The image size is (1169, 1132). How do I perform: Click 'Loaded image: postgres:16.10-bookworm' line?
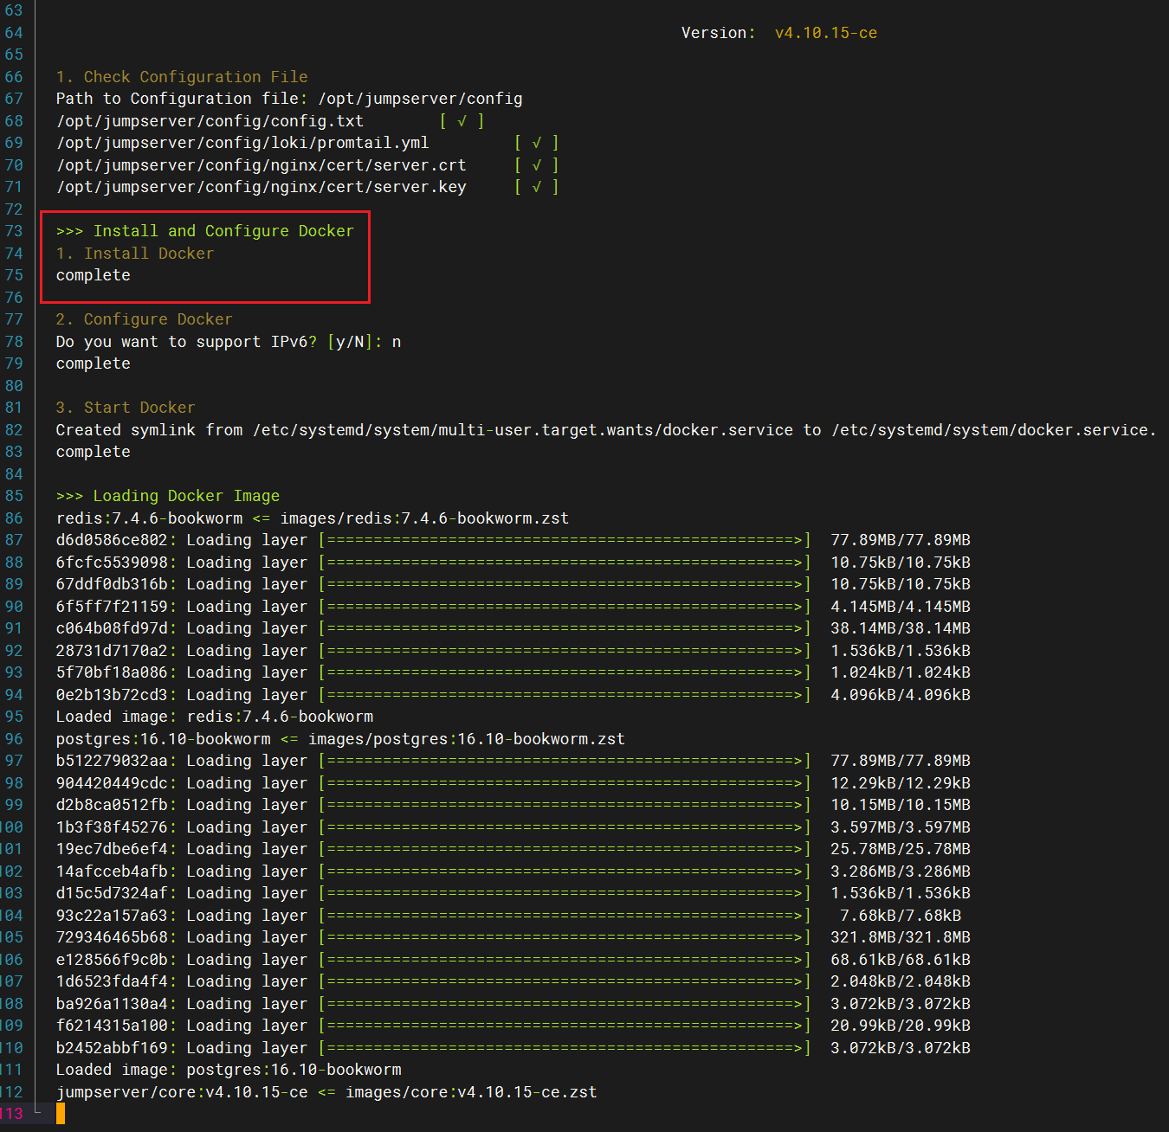[x=229, y=1070]
